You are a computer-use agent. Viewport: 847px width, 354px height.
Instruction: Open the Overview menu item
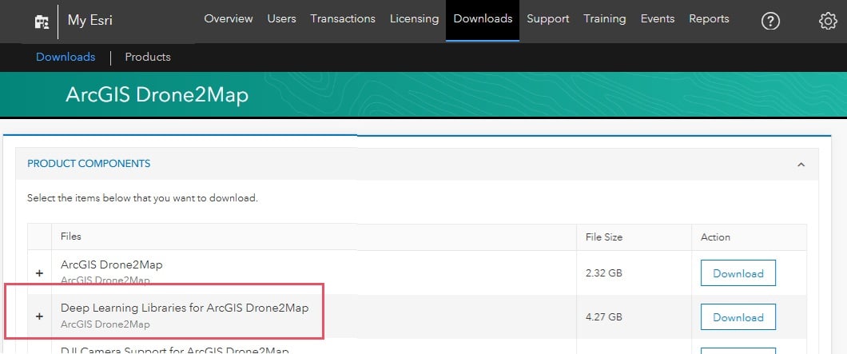(x=229, y=19)
